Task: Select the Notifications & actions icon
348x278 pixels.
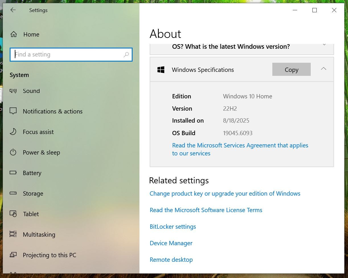Action: (13, 111)
